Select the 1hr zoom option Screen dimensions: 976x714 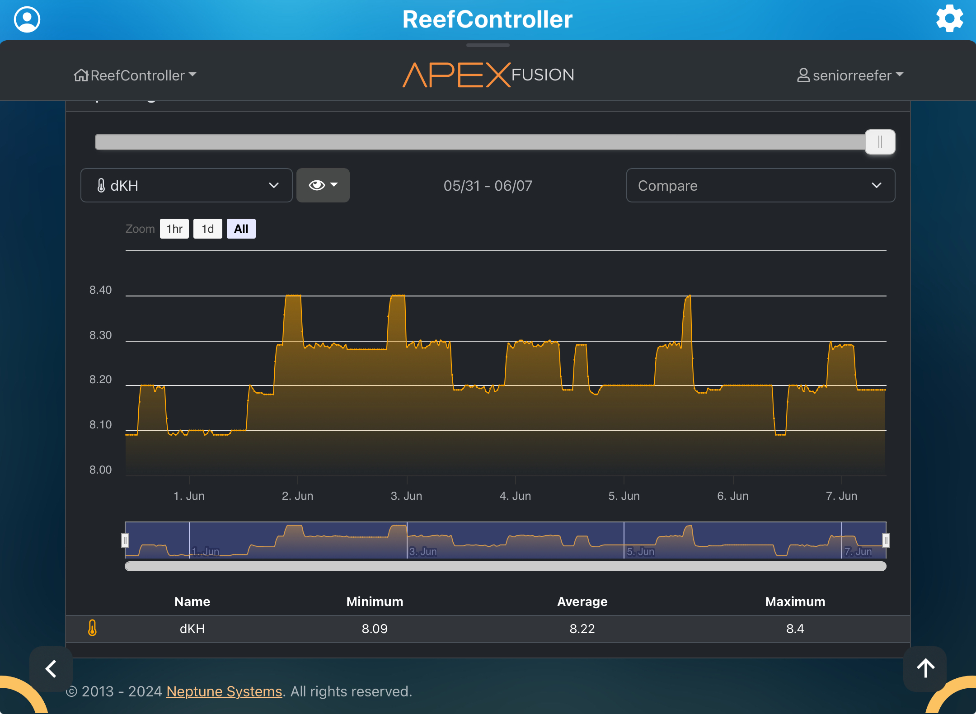(174, 229)
